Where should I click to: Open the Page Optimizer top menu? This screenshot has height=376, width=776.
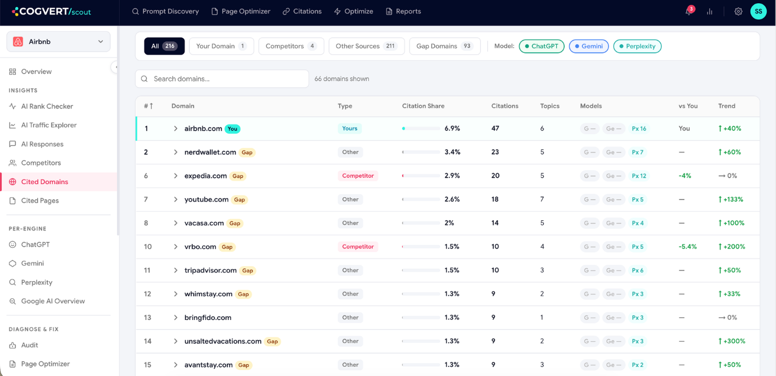[241, 11]
